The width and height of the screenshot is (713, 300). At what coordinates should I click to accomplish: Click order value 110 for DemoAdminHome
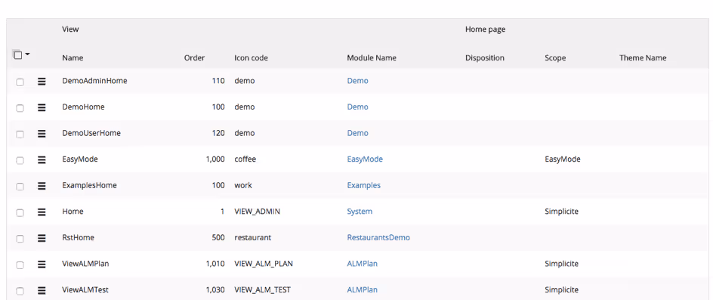point(218,81)
